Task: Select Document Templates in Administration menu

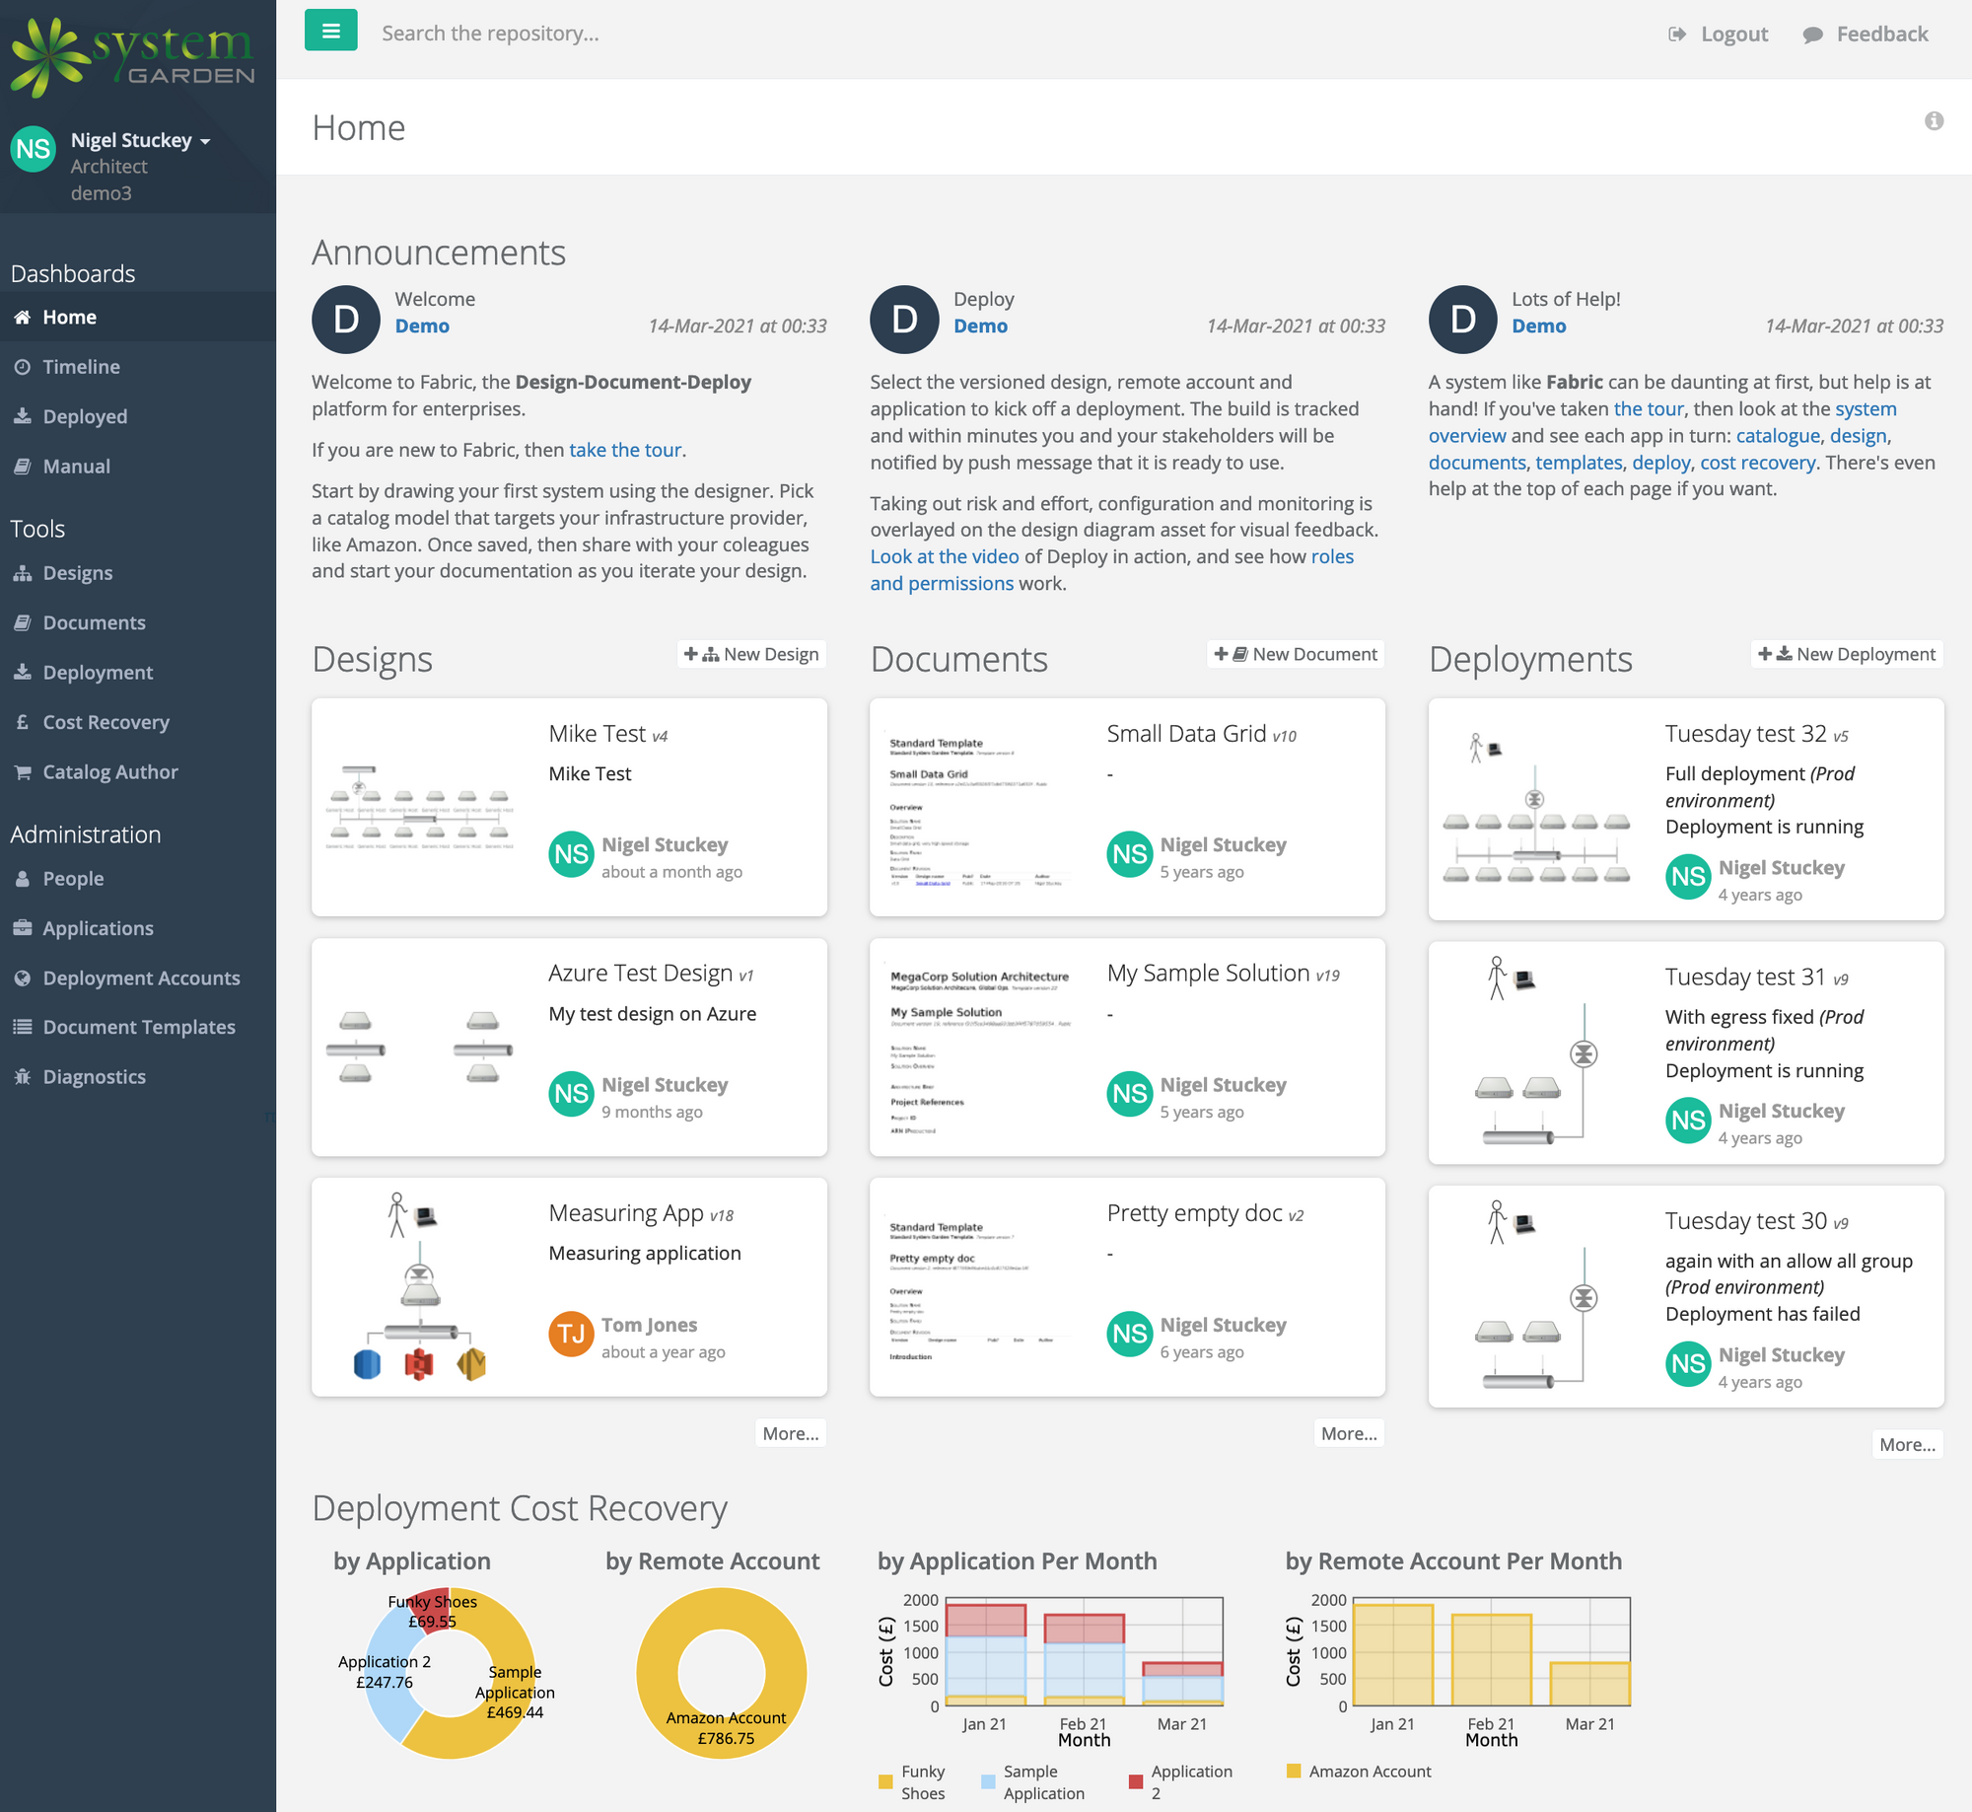Action: (138, 1027)
